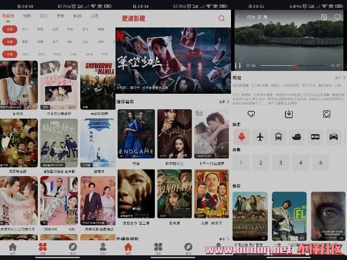Add the show to favorites with the heart icon
347x260 pixels.
pyautogui.click(x=251, y=114)
